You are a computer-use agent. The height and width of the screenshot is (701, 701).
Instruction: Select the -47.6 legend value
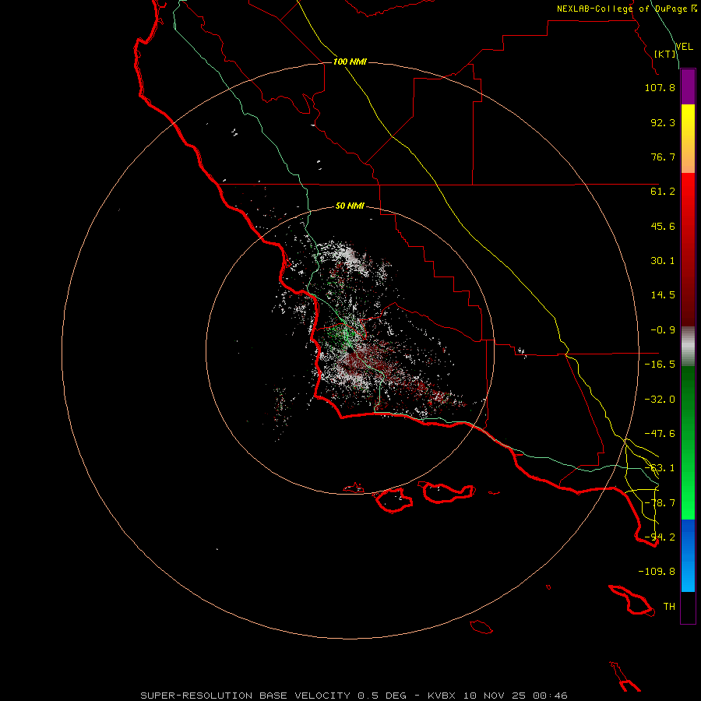660,434
